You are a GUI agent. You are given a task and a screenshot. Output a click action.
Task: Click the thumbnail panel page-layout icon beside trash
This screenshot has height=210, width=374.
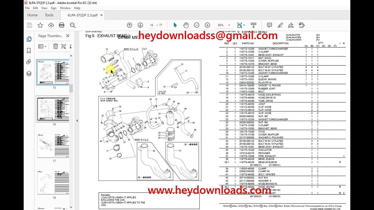[x=63, y=46]
